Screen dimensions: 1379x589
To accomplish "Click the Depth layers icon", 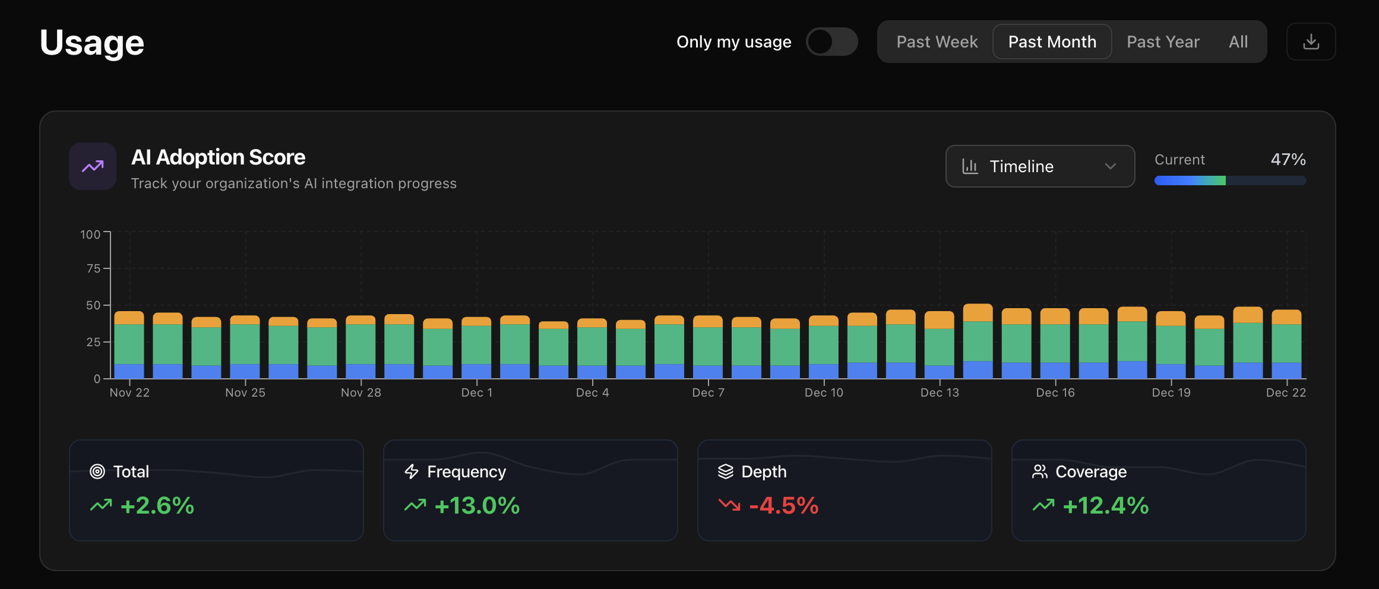I will coord(726,471).
